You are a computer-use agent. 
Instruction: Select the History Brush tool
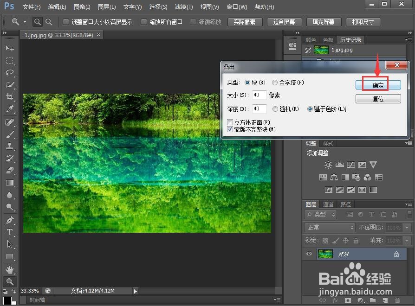(x=10, y=159)
